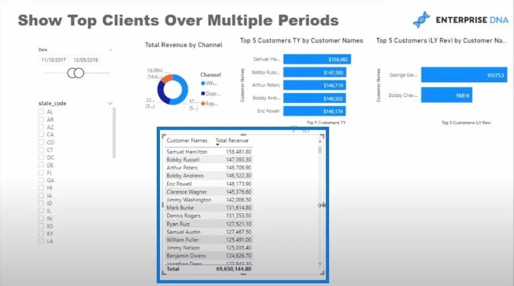Click the start date field 11/10/2017
The width and height of the screenshot is (514, 286).
[x=53, y=60]
